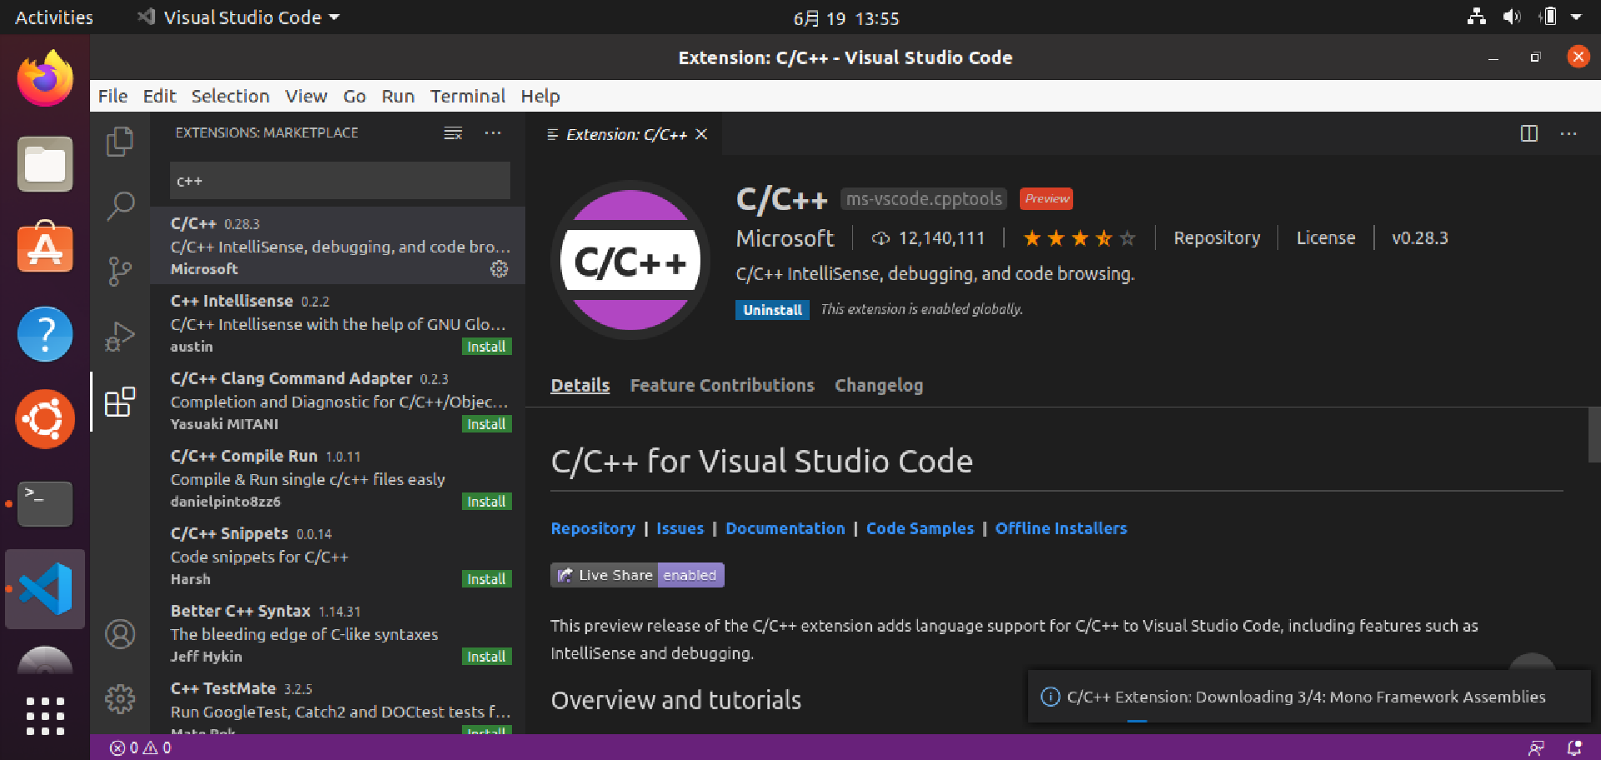Click the manage gear for C/C++ extension
Screen dimensions: 1601x760
pyautogui.click(x=499, y=269)
